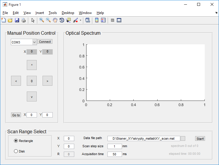Click the browse button beside data file path
Image resolution: width=219 pixels, height=165 pixels.
[183, 138]
